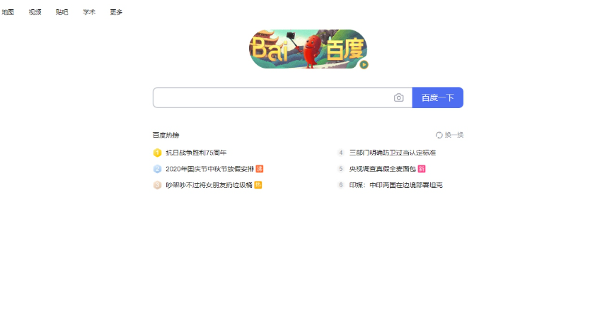Open the 地图 navigation link

coord(8,12)
